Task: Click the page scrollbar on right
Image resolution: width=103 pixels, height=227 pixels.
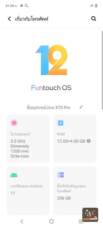Action: pos(102,70)
